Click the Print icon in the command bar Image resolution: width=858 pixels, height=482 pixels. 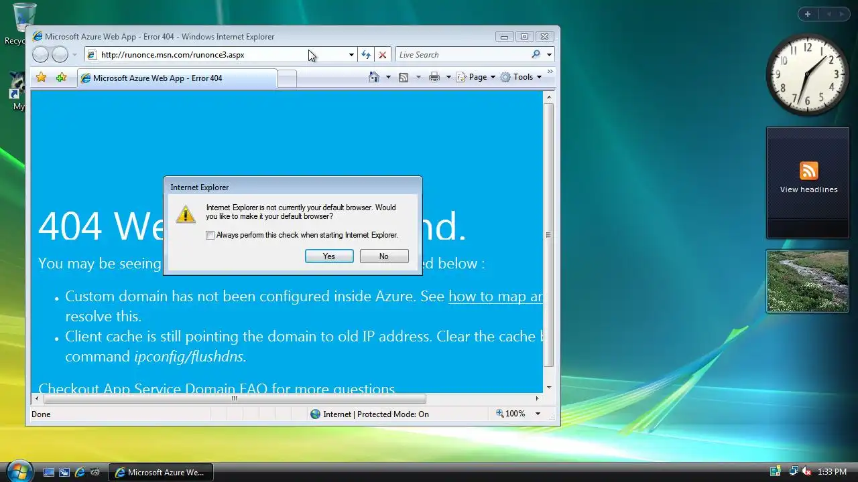tap(434, 77)
